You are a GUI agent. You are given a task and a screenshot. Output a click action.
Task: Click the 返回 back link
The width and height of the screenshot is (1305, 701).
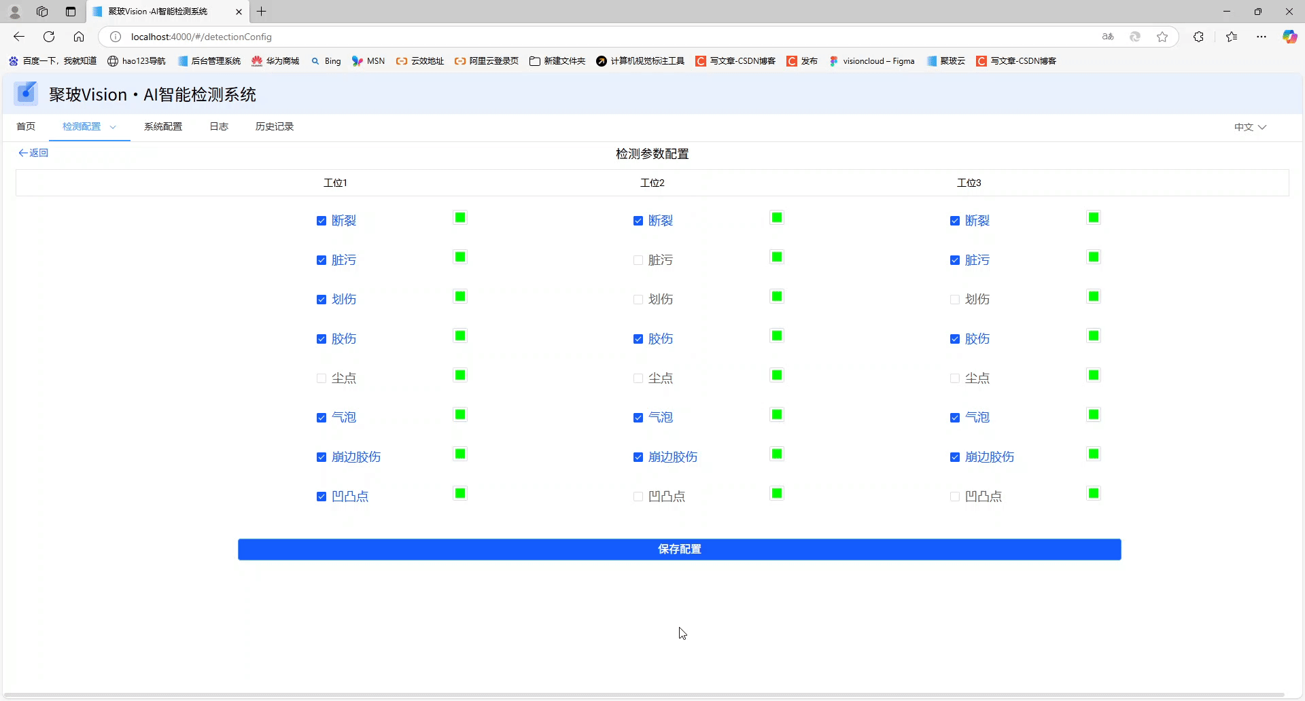coord(33,153)
